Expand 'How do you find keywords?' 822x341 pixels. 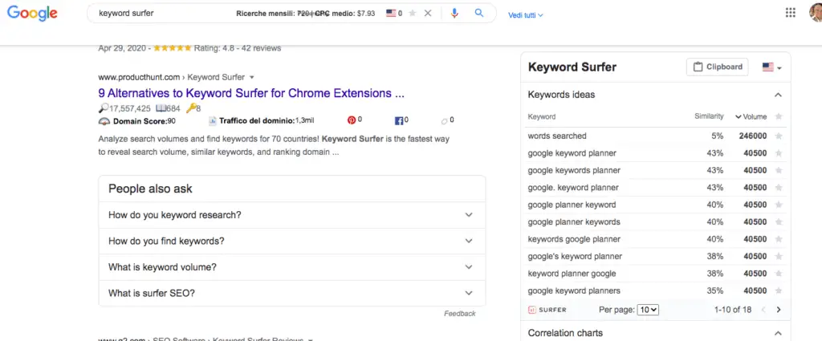tap(292, 242)
